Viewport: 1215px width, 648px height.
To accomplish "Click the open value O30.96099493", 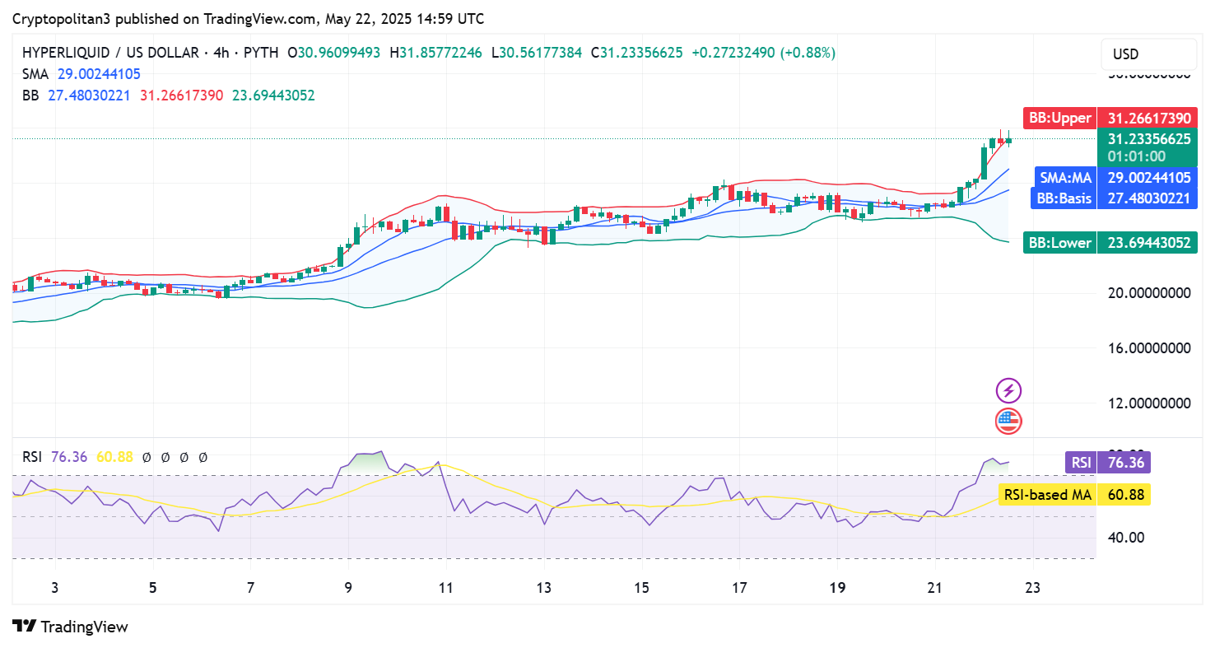I will click(x=334, y=53).
